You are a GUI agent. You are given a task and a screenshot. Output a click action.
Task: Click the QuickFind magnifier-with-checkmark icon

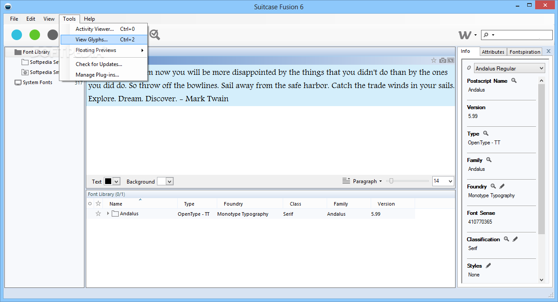pyautogui.click(x=155, y=35)
